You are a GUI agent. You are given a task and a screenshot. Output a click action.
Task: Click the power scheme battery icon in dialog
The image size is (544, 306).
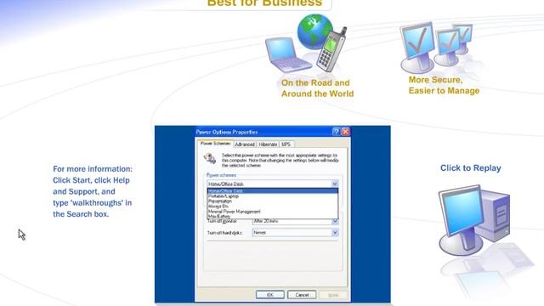210,159
